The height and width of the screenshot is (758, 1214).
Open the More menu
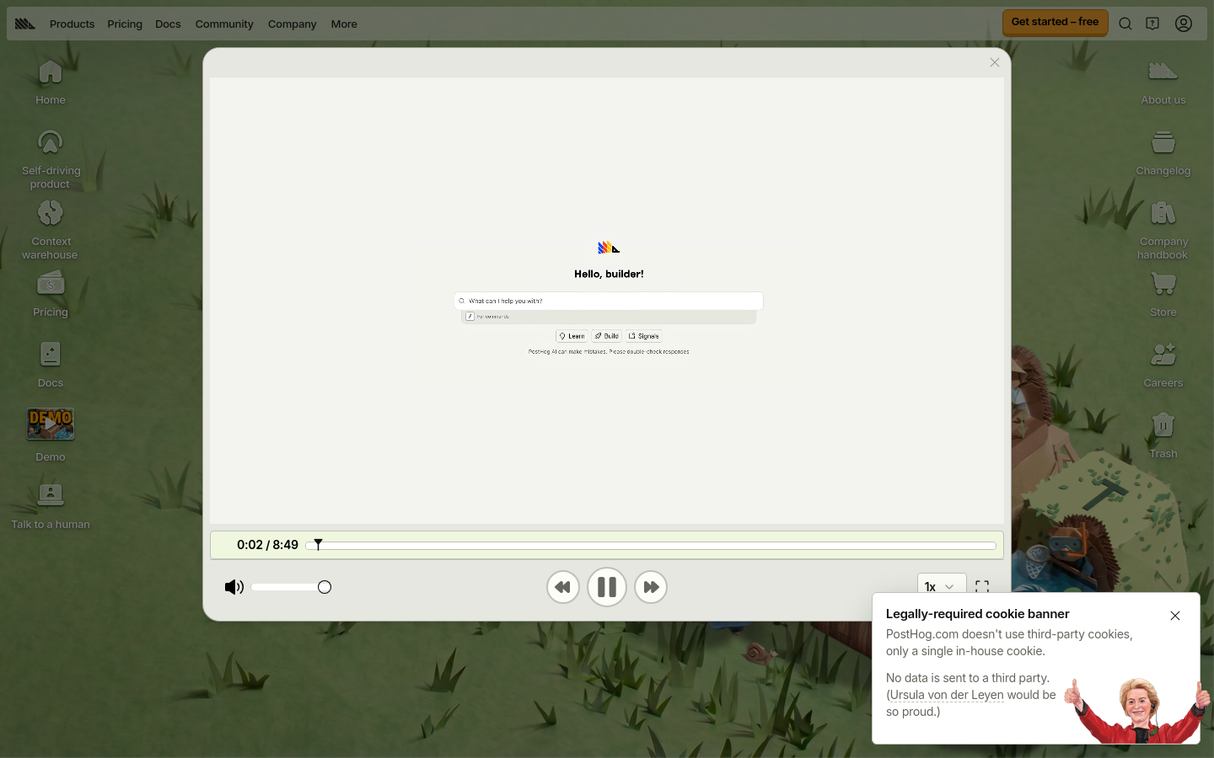click(344, 24)
